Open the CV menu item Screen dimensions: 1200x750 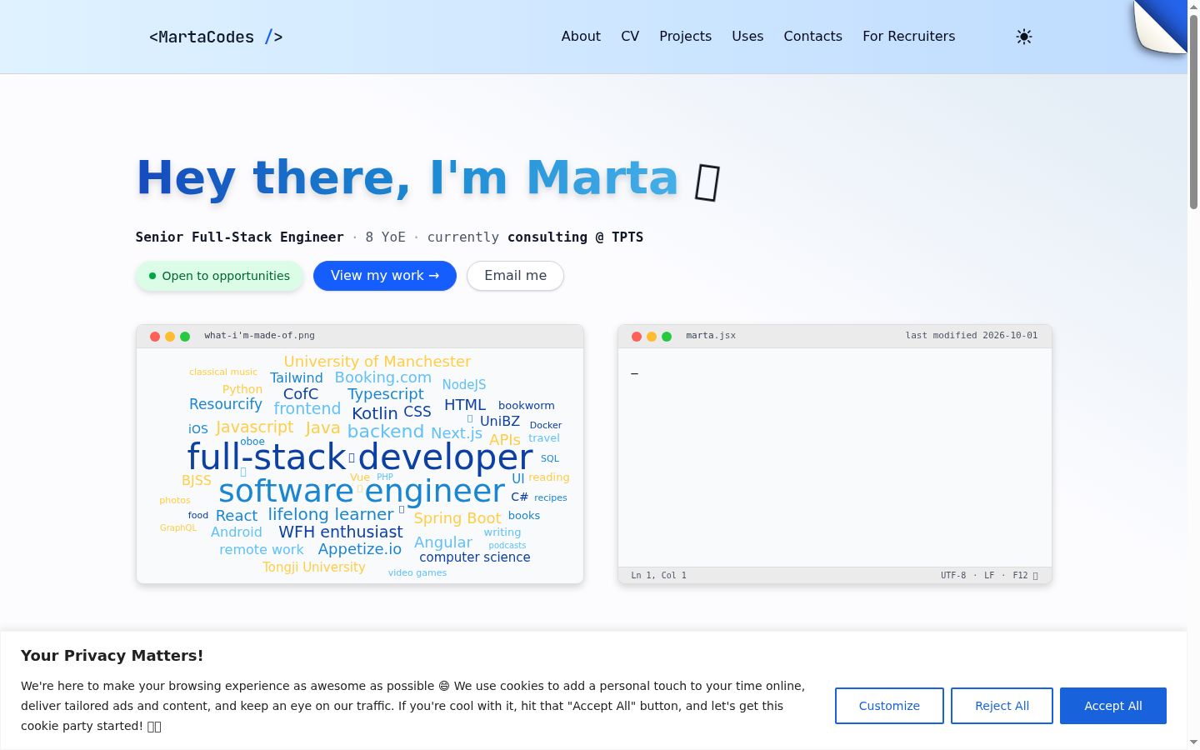[x=630, y=37]
